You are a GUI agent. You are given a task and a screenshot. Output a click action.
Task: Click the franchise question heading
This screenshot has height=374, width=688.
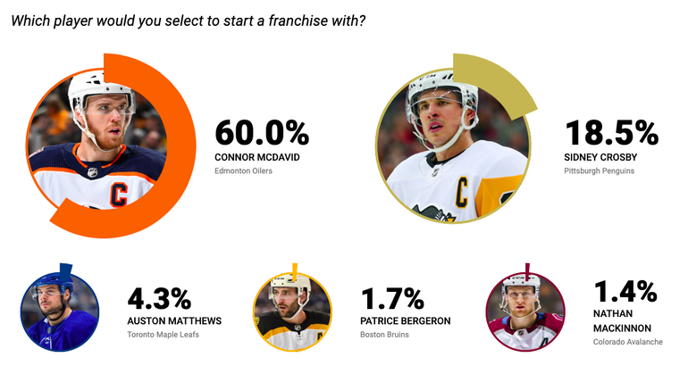189,21
